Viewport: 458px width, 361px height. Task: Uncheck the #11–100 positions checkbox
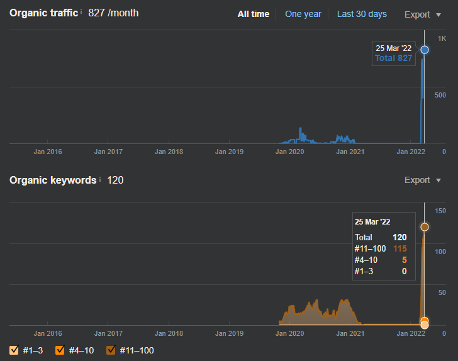click(111, 350)
